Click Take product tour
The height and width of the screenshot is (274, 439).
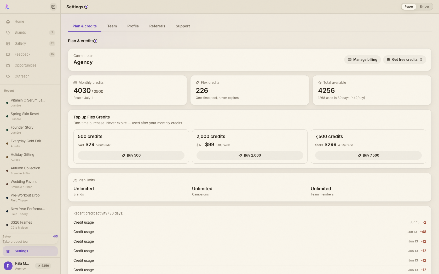tap(16, 242)
